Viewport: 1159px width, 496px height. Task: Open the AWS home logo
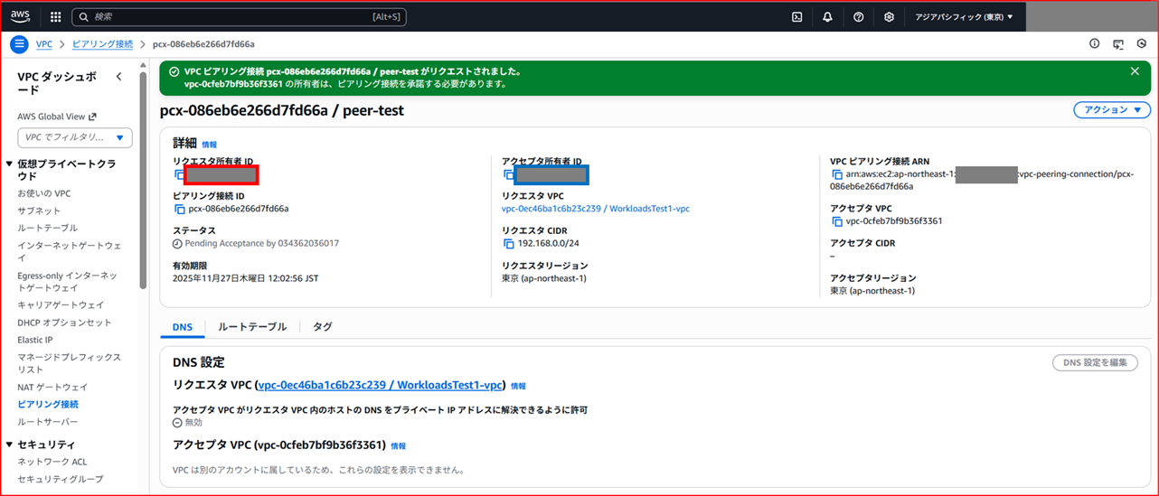point(21,16)
